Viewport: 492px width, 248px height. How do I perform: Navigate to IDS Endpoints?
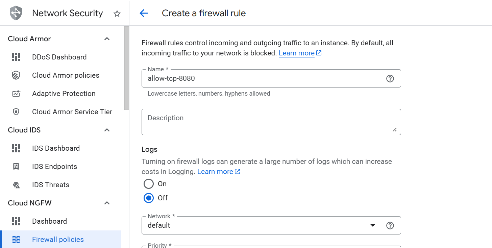click(x=54, y=166)
